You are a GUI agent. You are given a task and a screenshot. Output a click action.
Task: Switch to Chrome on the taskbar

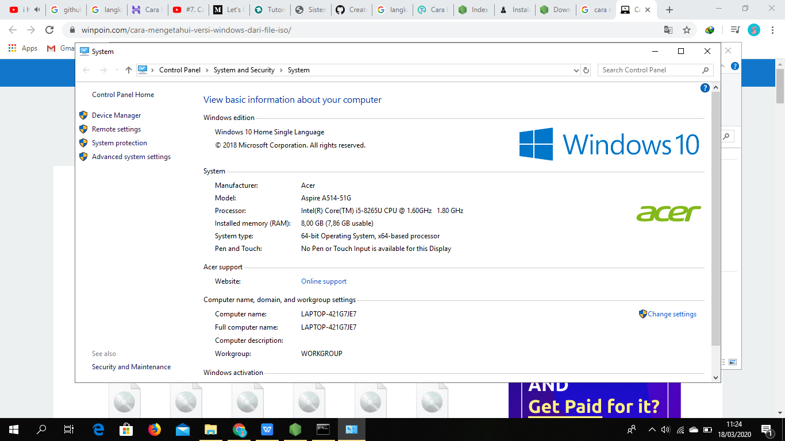click(239, 429)
